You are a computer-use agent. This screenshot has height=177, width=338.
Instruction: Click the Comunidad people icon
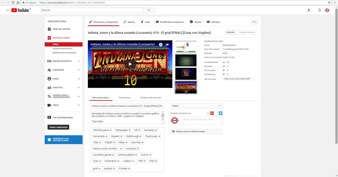pyautogui.click(x=49, y=70)
